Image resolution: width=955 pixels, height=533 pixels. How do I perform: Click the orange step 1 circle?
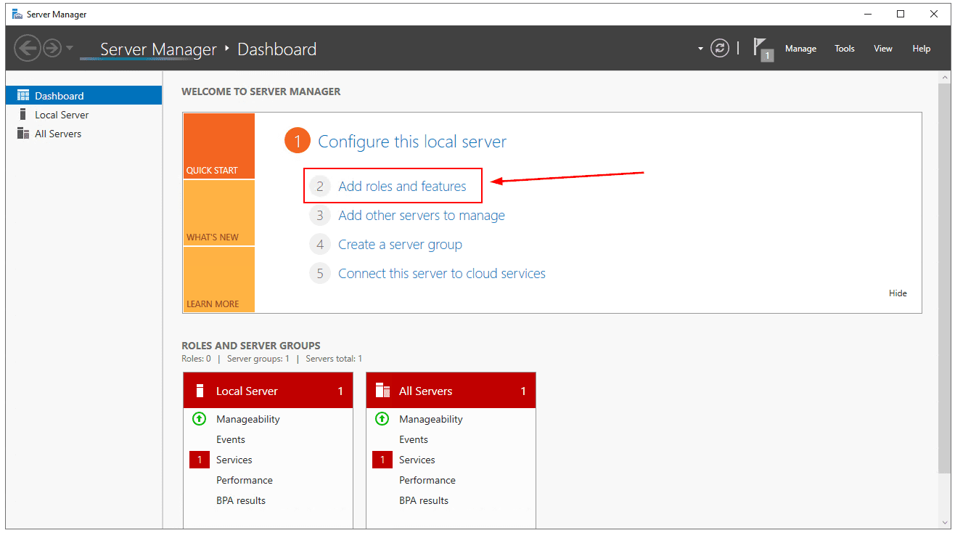(298, 142)
